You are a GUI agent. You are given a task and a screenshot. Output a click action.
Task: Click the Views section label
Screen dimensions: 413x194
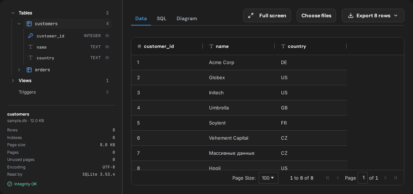pyautogui.click(x=25, y=81)
